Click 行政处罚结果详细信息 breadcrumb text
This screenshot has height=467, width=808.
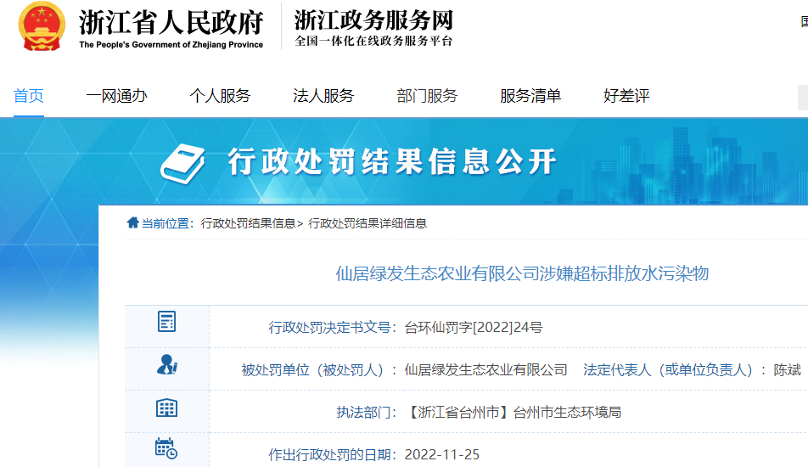point(368,223)
